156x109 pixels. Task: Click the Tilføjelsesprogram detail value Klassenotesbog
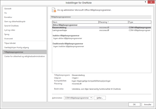[x=78, y=75]
